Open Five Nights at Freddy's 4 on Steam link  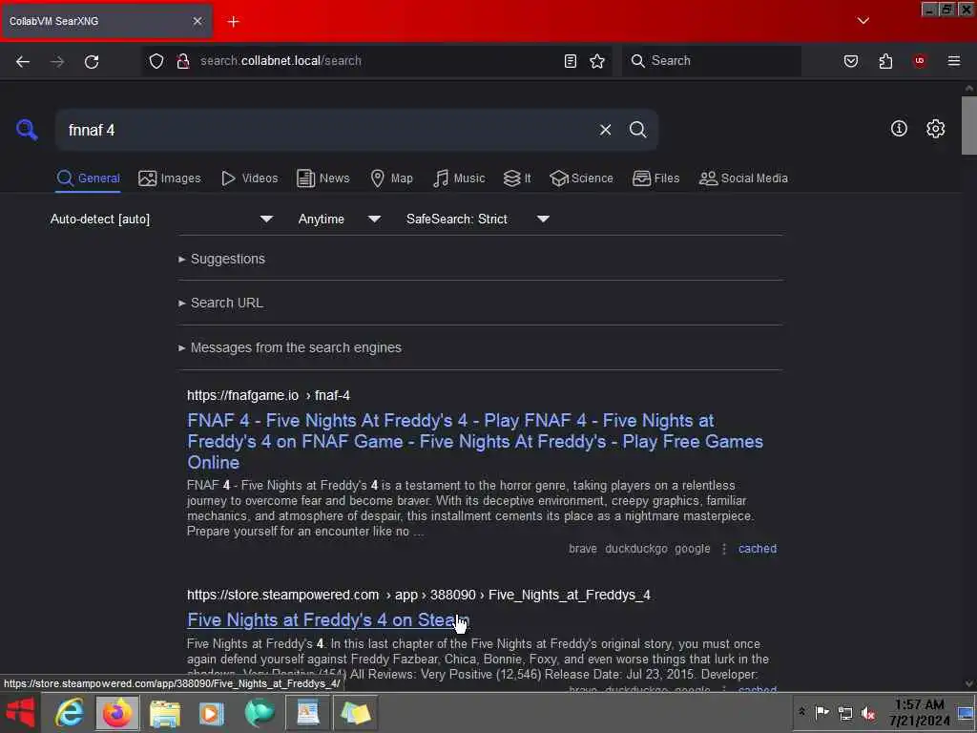328,620
